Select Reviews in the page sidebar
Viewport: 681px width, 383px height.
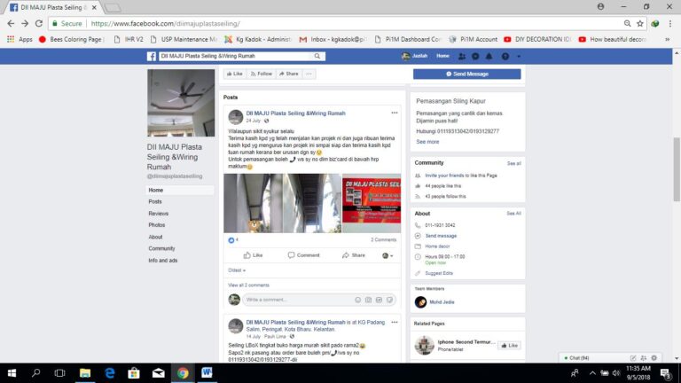pyautogui.click(x=158, y=214)
